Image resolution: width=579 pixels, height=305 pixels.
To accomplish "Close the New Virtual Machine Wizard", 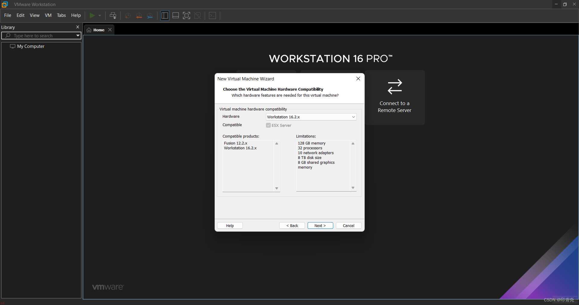I will tap(358, 79).
